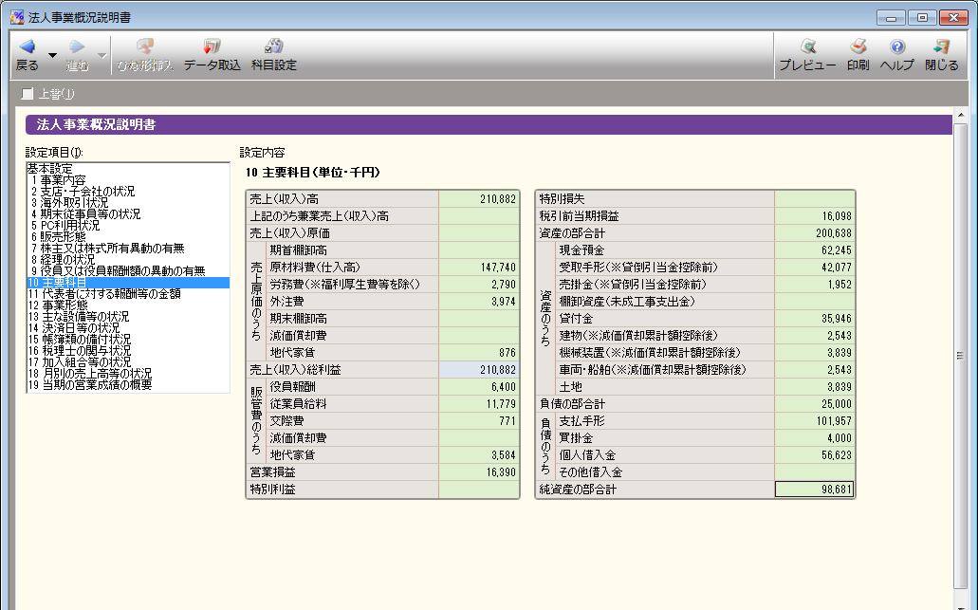Click the 印刷 printer icon
978x610 pixels.
858,47
